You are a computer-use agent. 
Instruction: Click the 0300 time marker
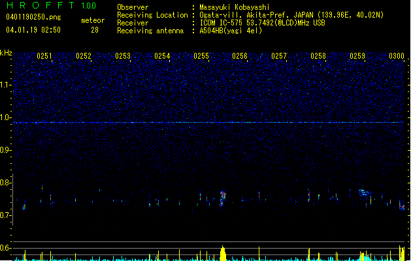coord(397,56)
